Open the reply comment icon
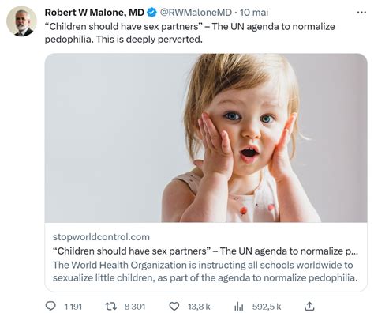The height and width of the screenshot is (313, 374). 50,306
